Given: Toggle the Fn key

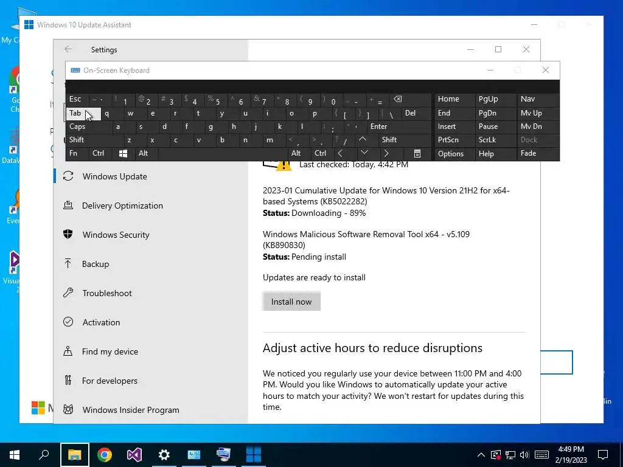Looking at the screenshot, I should [77, 154].
